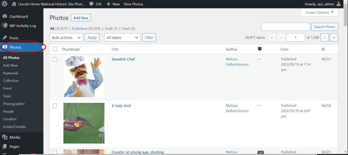Open the All dates dropdown
Screen dimensions: 348x155
[122, 37]
